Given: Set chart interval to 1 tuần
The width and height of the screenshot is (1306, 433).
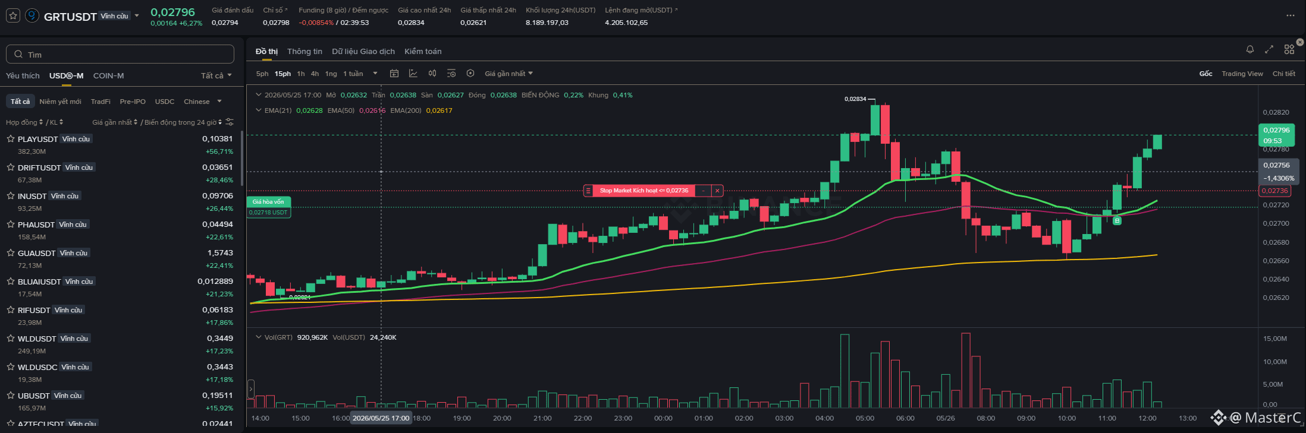Looking at the screenshot, I should (353, 74).
